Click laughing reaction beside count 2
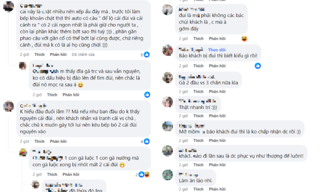 (x=147, y=175)
